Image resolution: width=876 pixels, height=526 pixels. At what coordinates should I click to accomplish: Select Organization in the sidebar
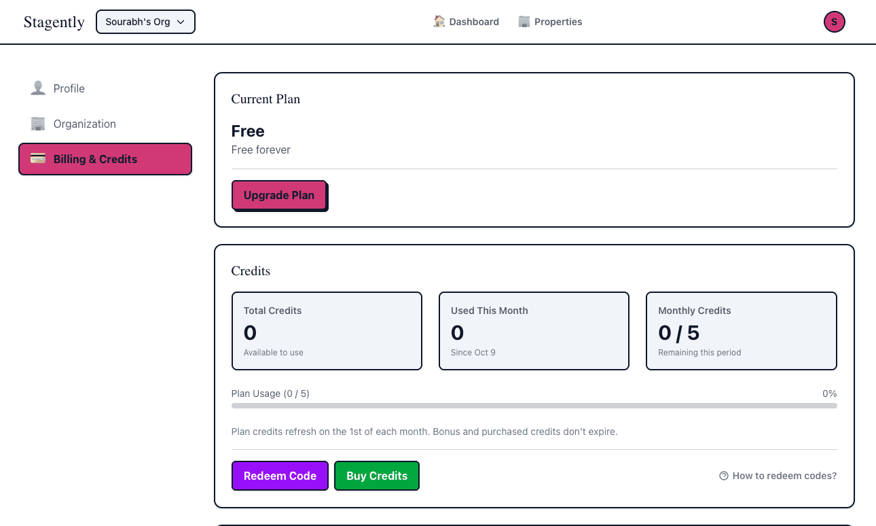[x=105, y=124]
